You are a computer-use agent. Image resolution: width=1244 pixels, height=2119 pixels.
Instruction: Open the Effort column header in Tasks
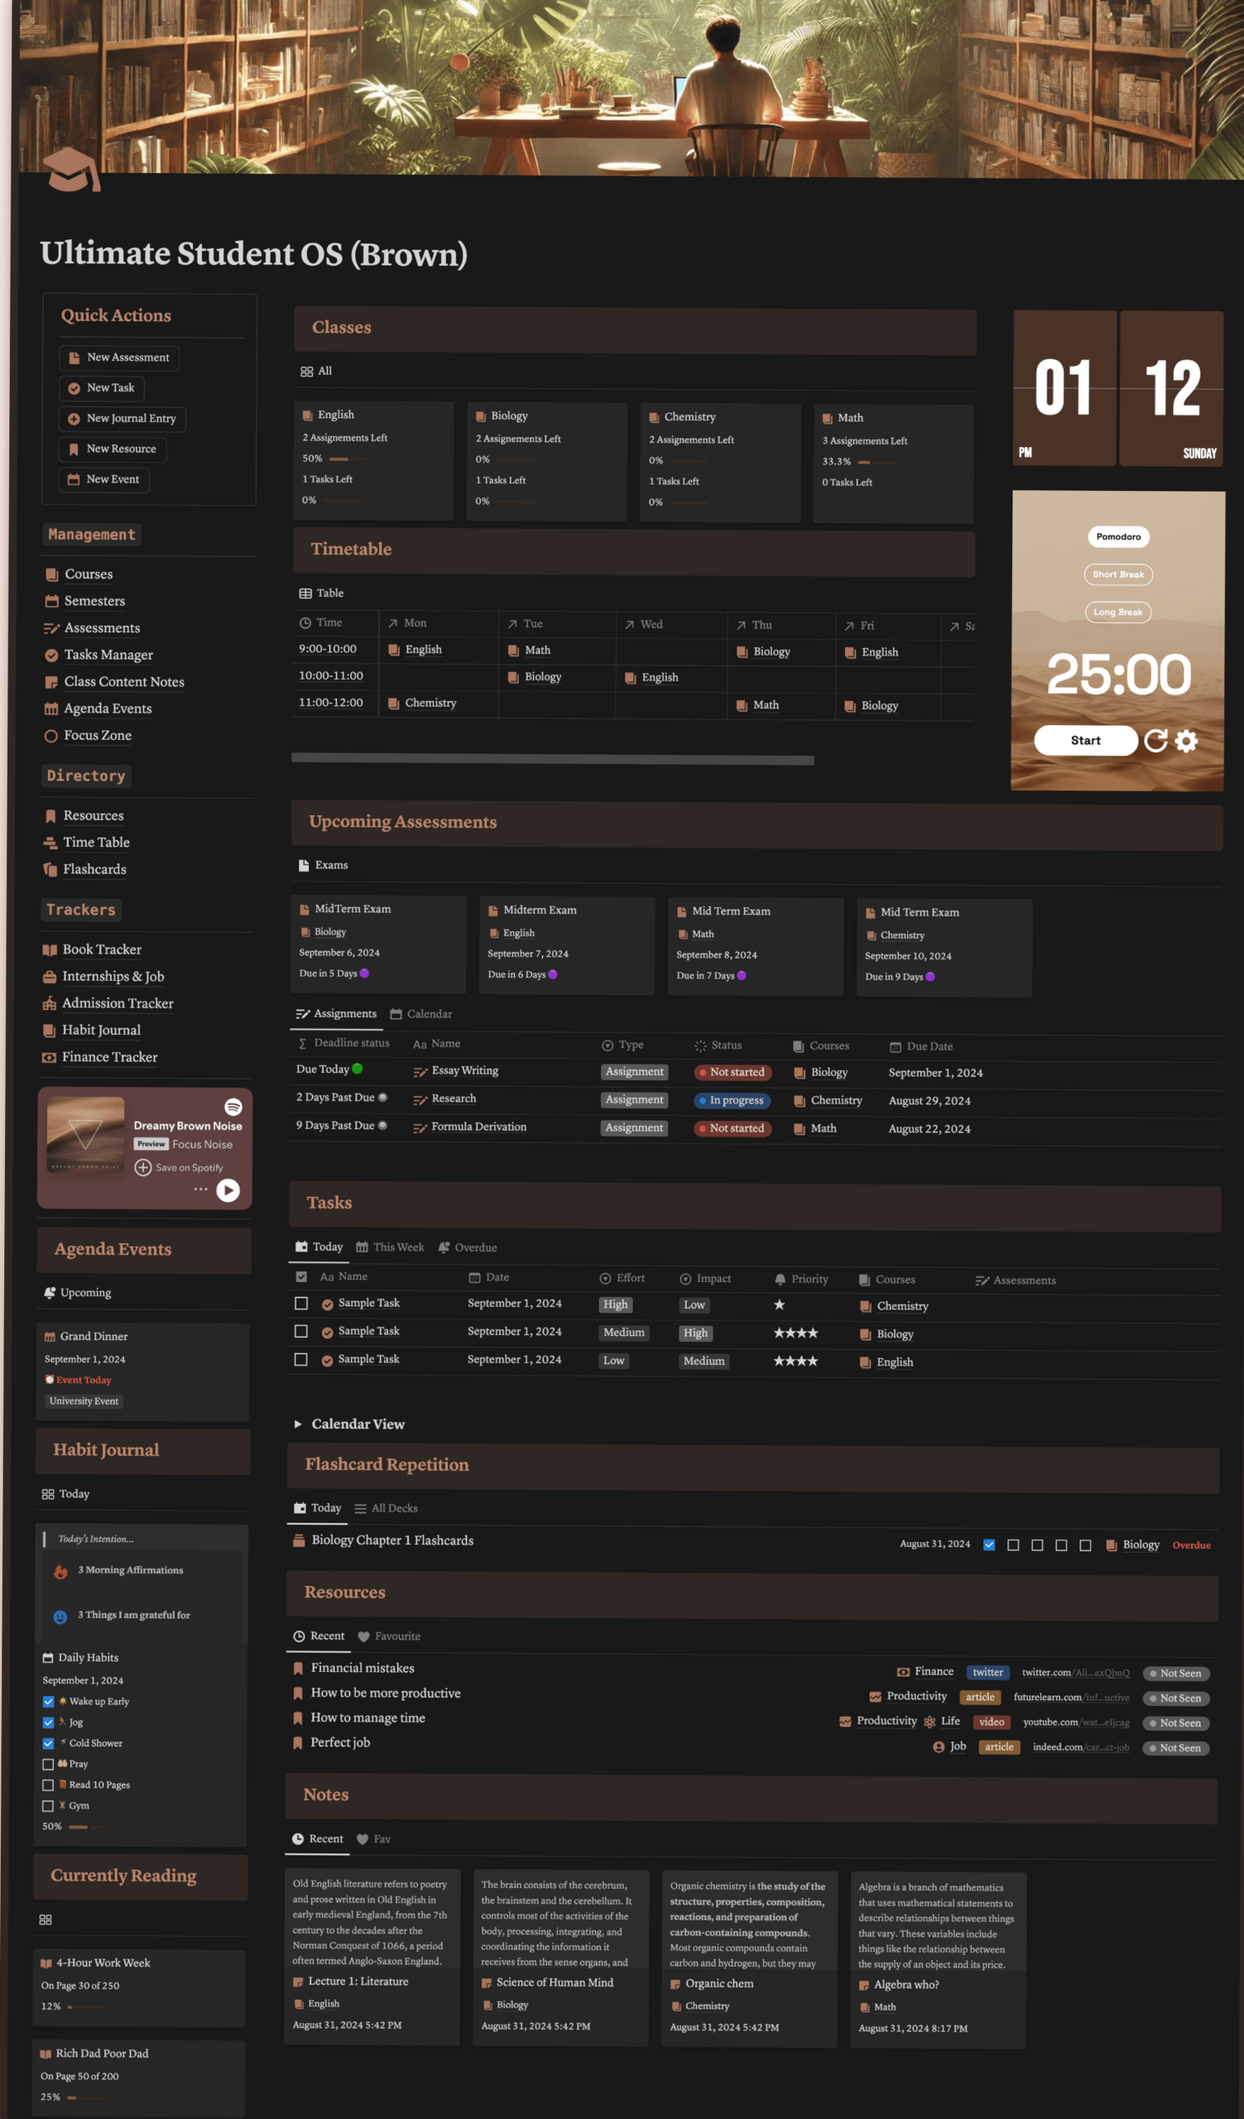coord(622,1278)
